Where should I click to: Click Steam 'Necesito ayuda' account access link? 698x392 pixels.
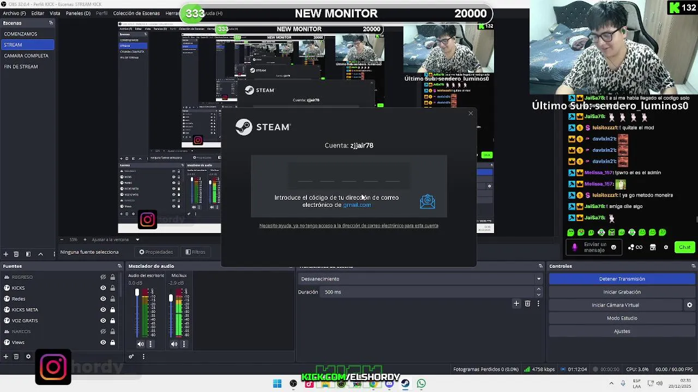click(x=348, y=225)
